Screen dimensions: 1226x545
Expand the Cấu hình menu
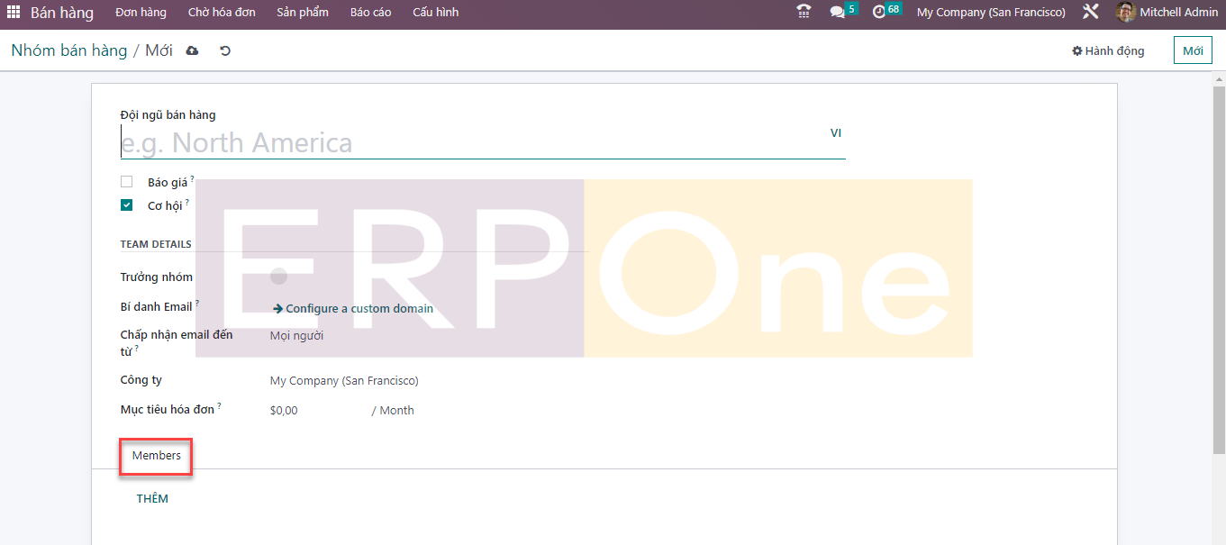[x=435, y=13]
